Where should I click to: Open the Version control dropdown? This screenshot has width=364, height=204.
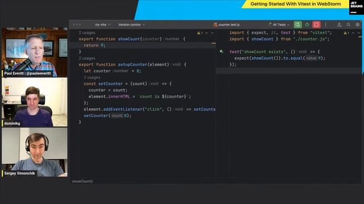point(131,24)
